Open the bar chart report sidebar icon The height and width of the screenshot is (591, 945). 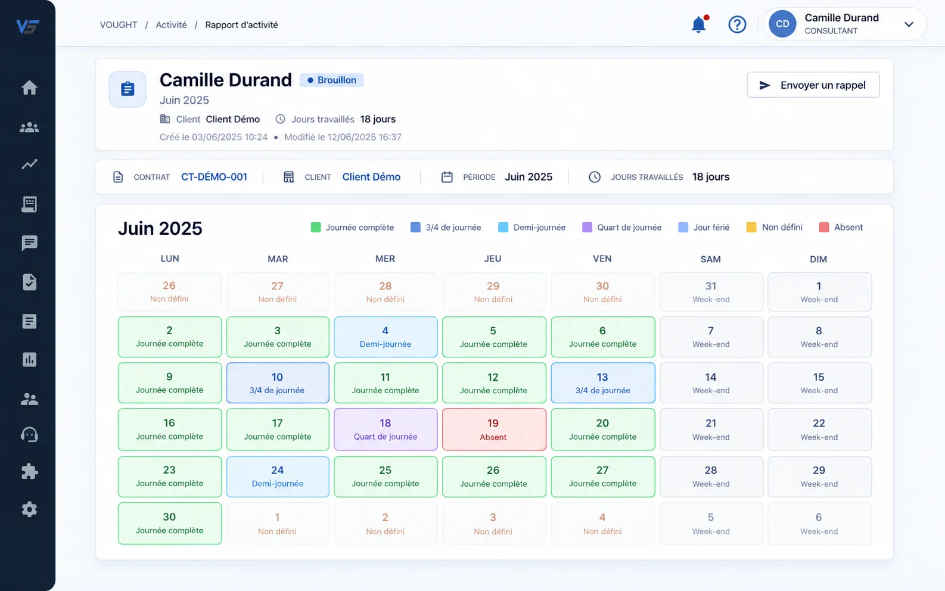29,359
